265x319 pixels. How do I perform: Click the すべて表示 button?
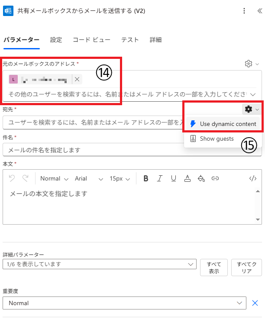(x=214, y=267)
